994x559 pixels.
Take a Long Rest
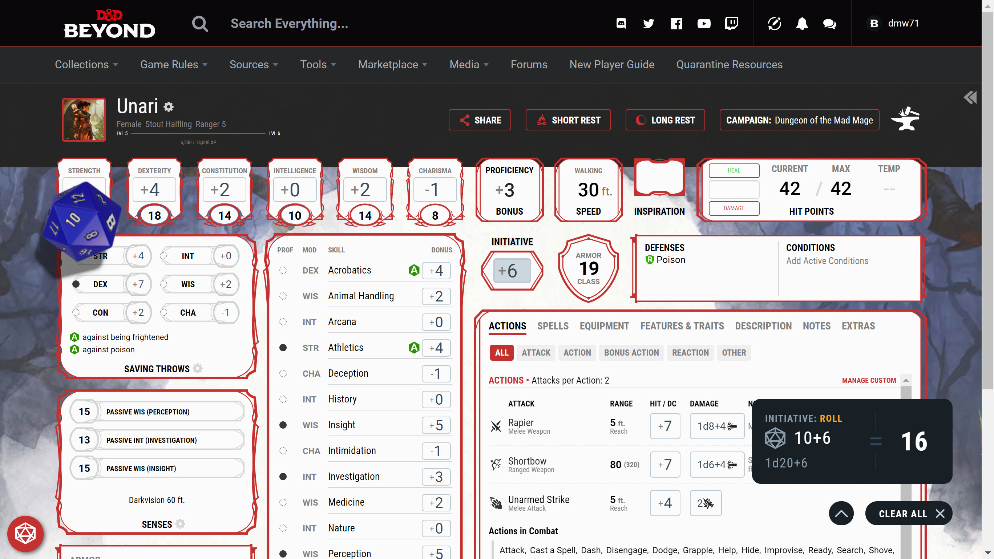(x=665, y=120)
